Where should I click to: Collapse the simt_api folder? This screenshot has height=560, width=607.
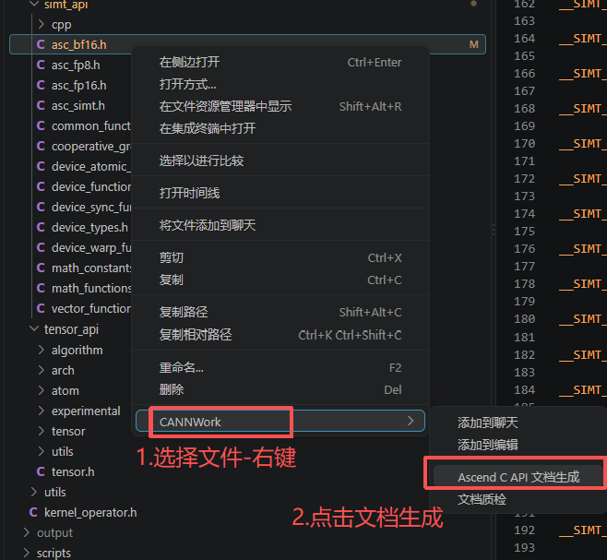34,5
